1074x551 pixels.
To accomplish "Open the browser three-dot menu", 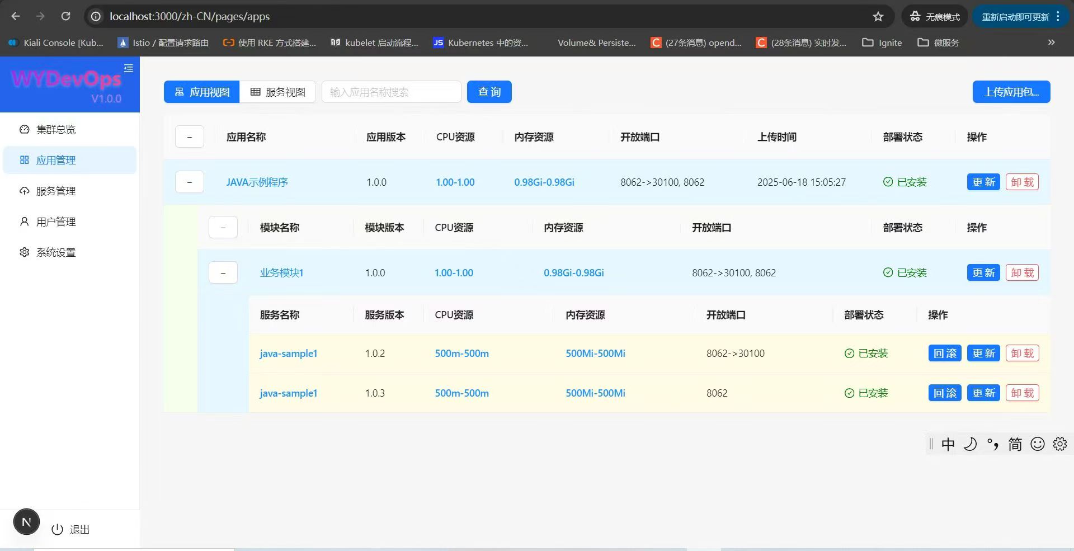I will coord(1058,16).
